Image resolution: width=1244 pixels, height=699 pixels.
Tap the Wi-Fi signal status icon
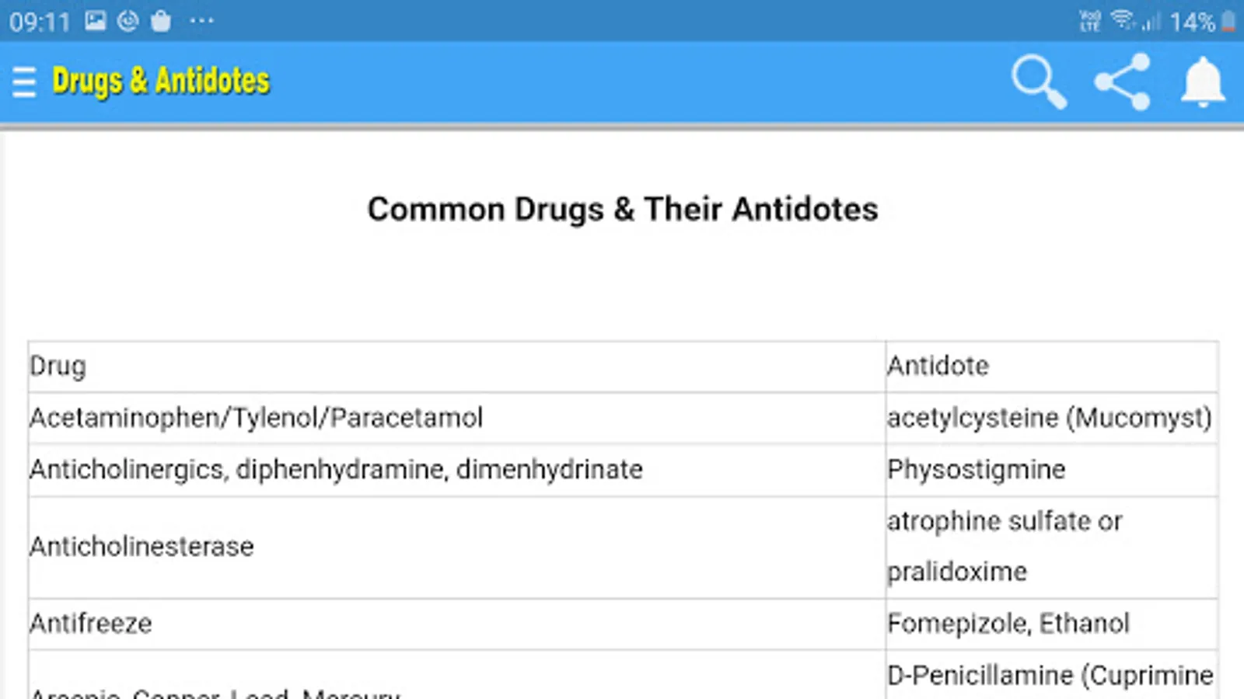coord(1123,19)
